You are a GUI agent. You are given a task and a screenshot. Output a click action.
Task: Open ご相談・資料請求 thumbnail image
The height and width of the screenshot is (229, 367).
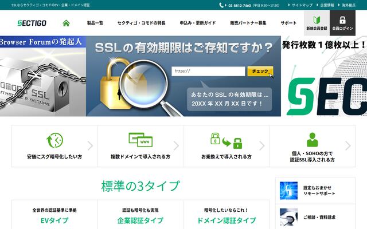click(288, 218)
